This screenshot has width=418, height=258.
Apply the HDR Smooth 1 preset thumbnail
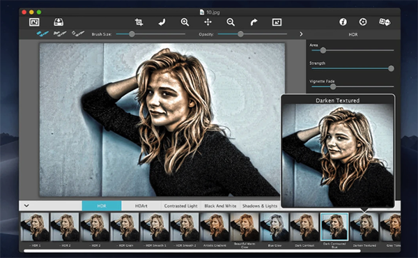pyautogui.click(x=155, y=227)
